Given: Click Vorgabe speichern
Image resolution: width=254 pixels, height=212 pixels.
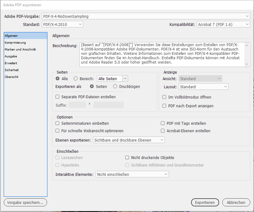Looking at the screenshot, I should [25, 202].
